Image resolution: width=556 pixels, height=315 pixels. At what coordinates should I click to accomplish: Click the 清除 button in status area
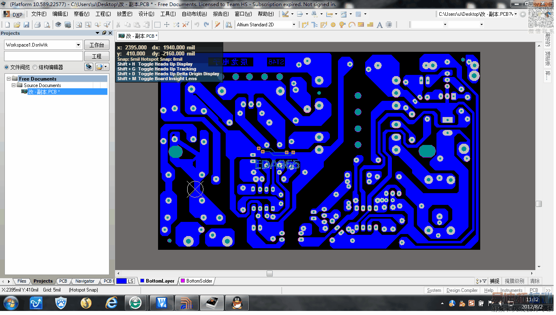[535, 281]
